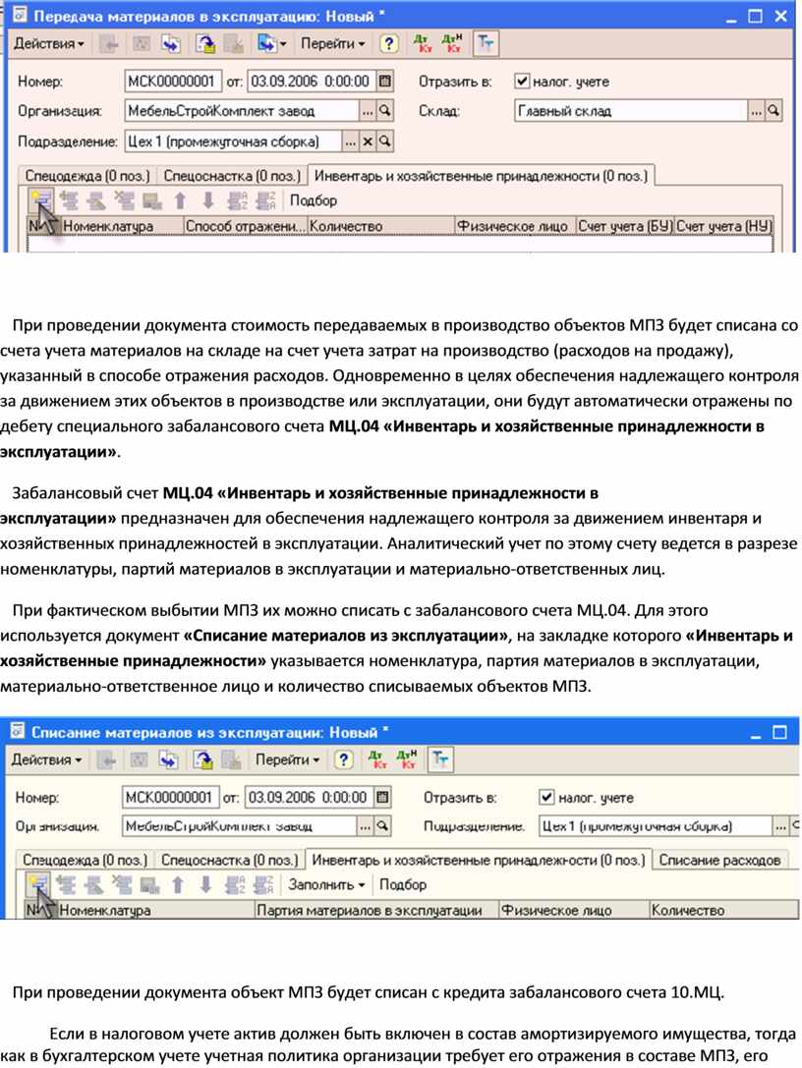Click help question-mark icon in Списание материалов toolbar
Image resolution: width=802 pixels, height=1068 pixels.
click(x=344, y=760)
